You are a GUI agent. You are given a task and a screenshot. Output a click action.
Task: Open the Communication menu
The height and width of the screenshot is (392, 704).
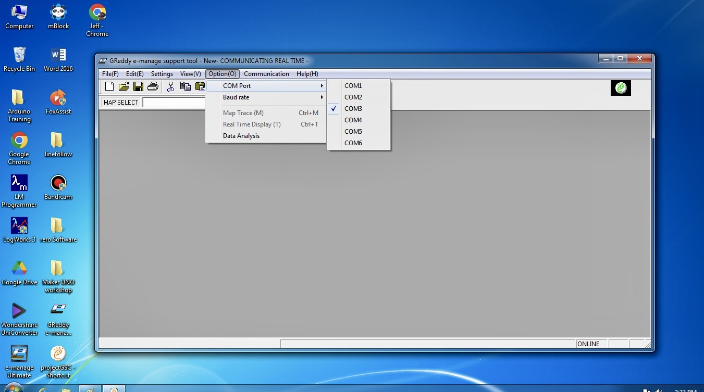tap(266, 74)
